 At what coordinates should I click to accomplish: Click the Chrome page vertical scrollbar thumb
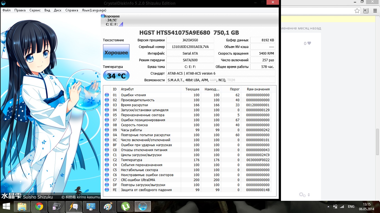pos(377,141)
